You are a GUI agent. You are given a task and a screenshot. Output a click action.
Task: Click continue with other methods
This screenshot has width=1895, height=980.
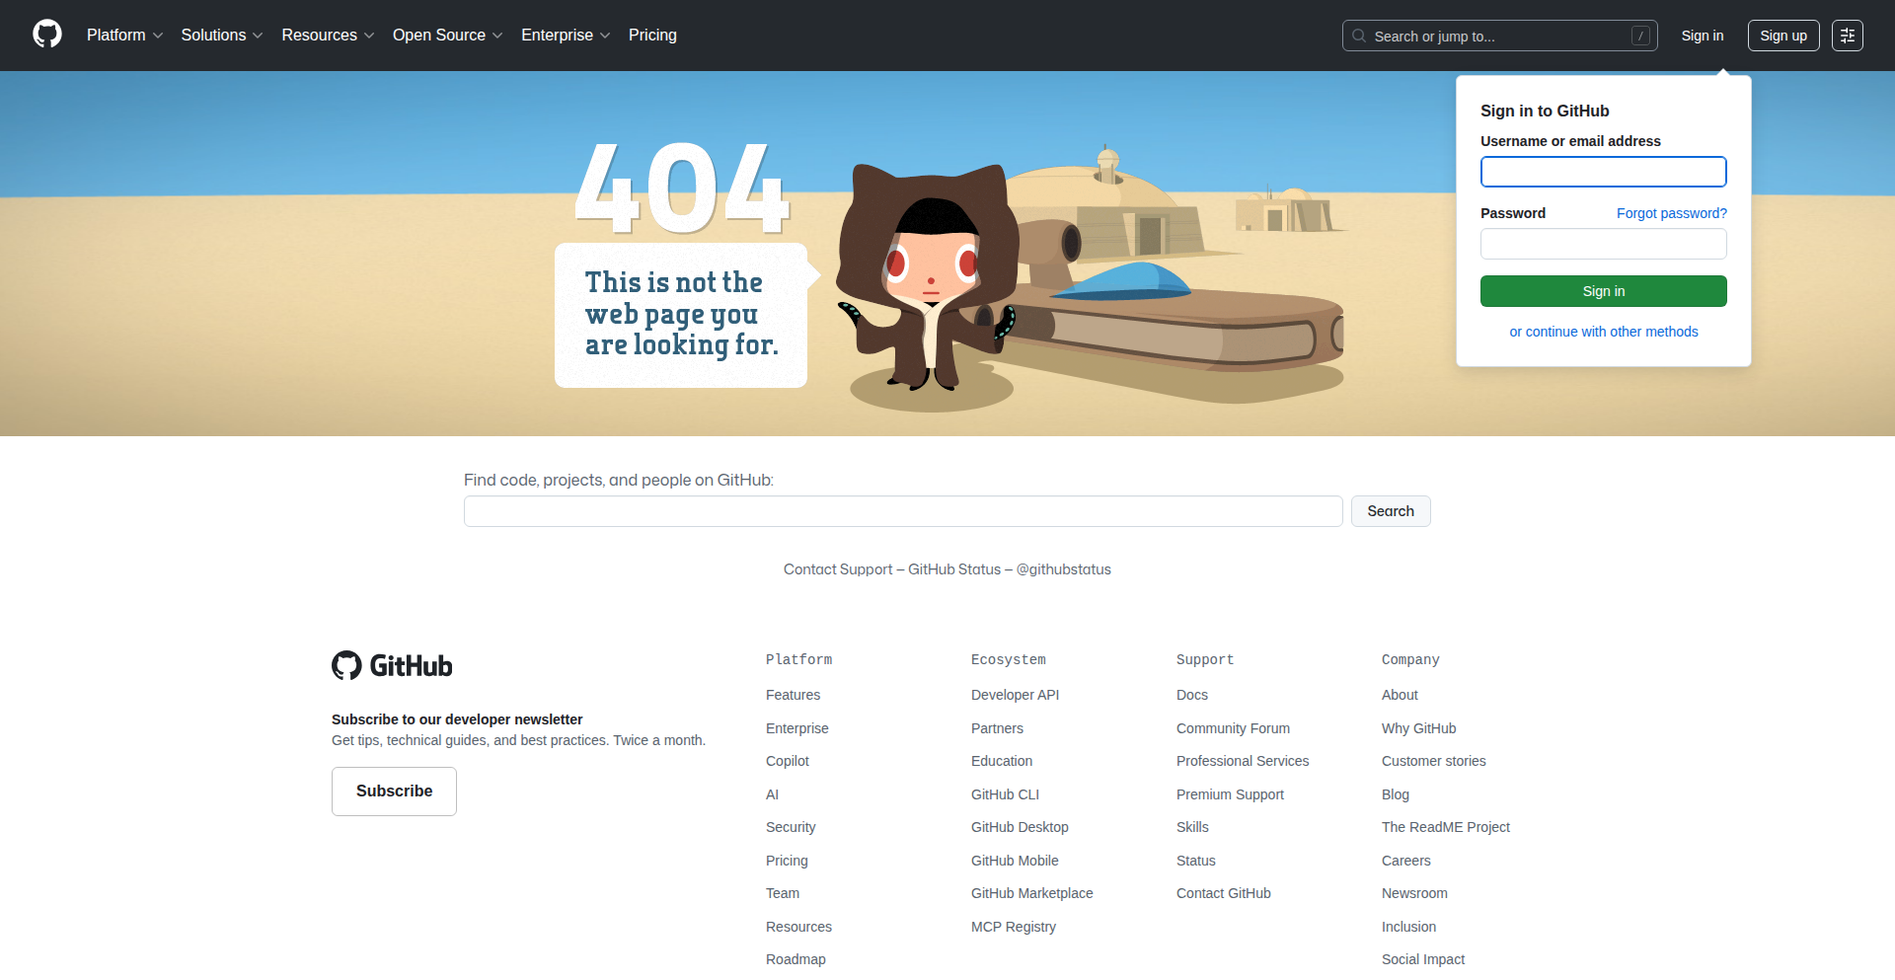[1603, 332]
